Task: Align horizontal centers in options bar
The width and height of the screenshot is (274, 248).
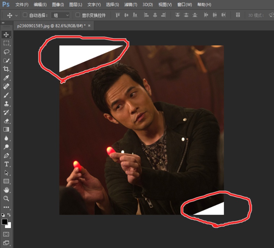Action: (x=155, y=15)
